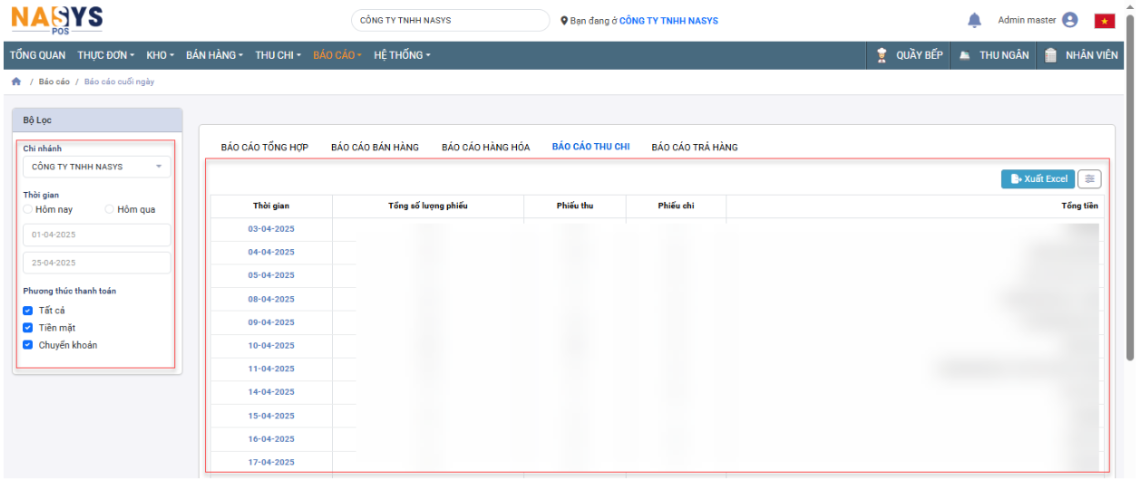Screen dimensions: 1141x481
Task: Open the 03-04-2025 date link
Action: tap(271, 229)
